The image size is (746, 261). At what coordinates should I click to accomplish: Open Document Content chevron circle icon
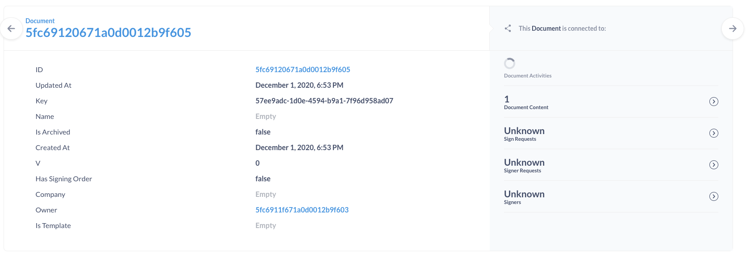point(714,102)
